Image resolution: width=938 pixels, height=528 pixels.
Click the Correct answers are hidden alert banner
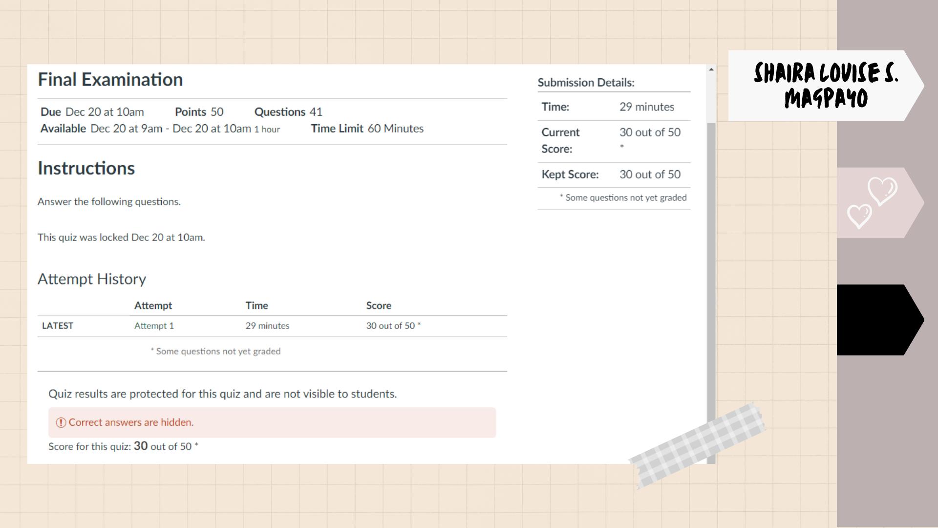[x=272, y=422]
